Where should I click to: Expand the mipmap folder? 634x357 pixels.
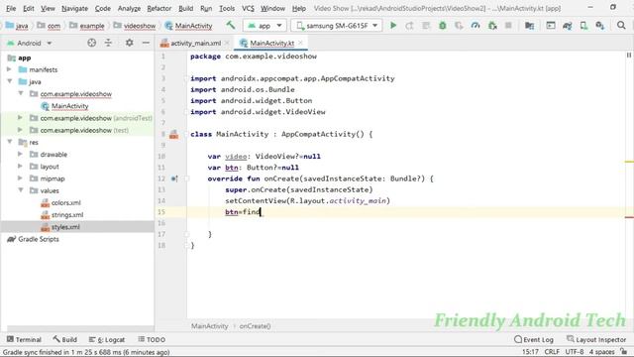point(20,178)
